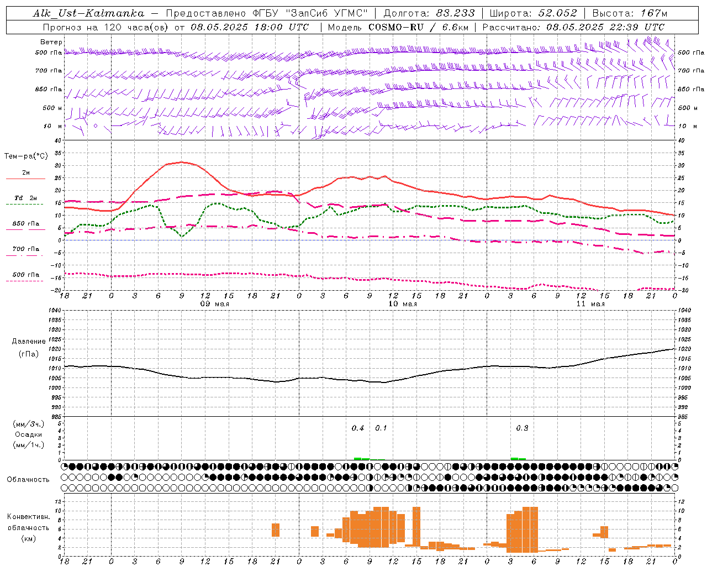
Task: Click the (км) unit label of the convective chart
Action: [x=29, y=538]
